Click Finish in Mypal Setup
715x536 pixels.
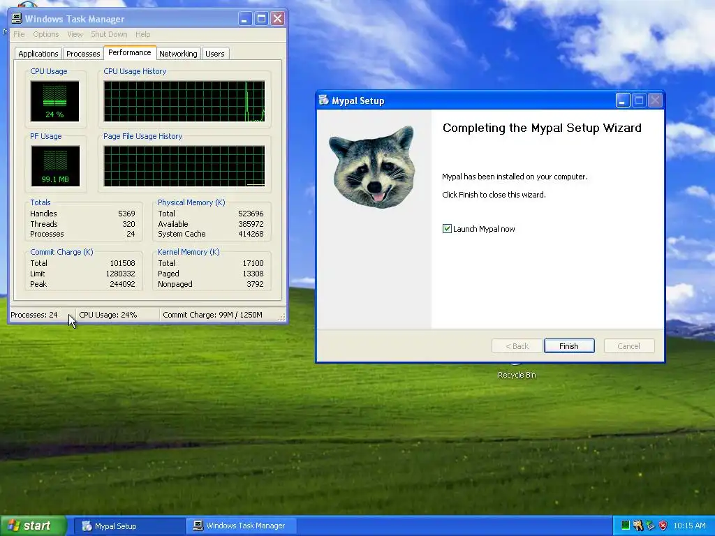tap(569, 346)
